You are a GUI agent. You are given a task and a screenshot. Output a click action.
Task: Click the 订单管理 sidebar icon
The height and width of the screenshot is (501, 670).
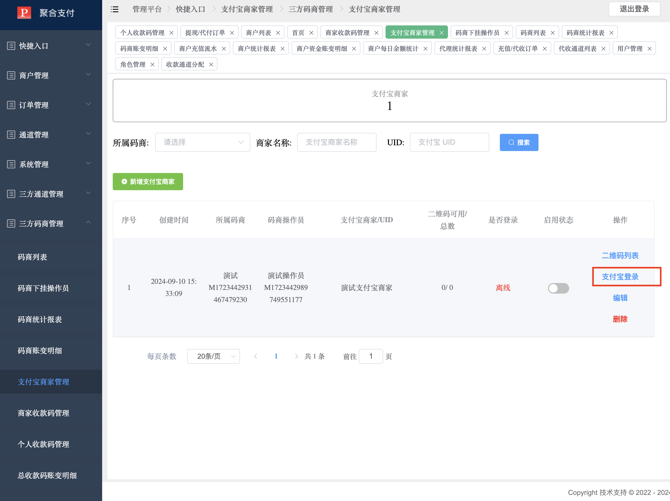point(11,105)
